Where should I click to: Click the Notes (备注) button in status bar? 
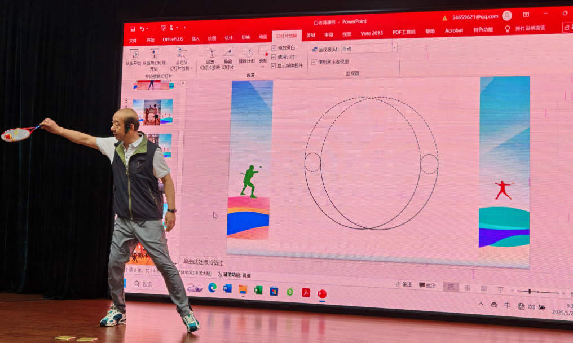point(403,284)
